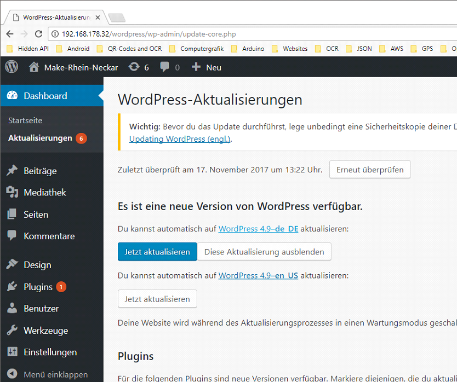Open Plugins menu with update badge
Viewport: 457px width, 382px height.
[38, 287]
